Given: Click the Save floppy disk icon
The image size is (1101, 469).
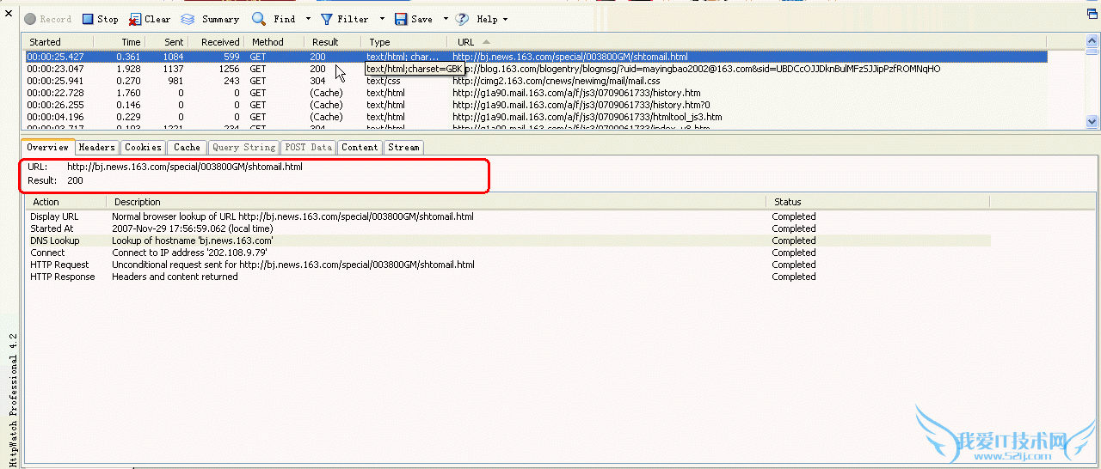Looking at the screenshot, I should [x=401, y=19].
